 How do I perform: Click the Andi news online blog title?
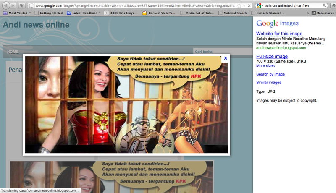click(x=36, y=25)
